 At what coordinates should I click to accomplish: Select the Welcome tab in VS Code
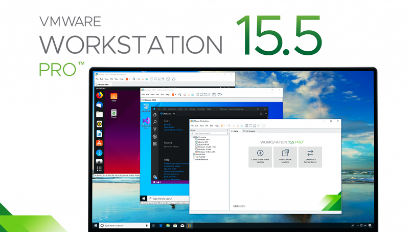coord(167,114)
